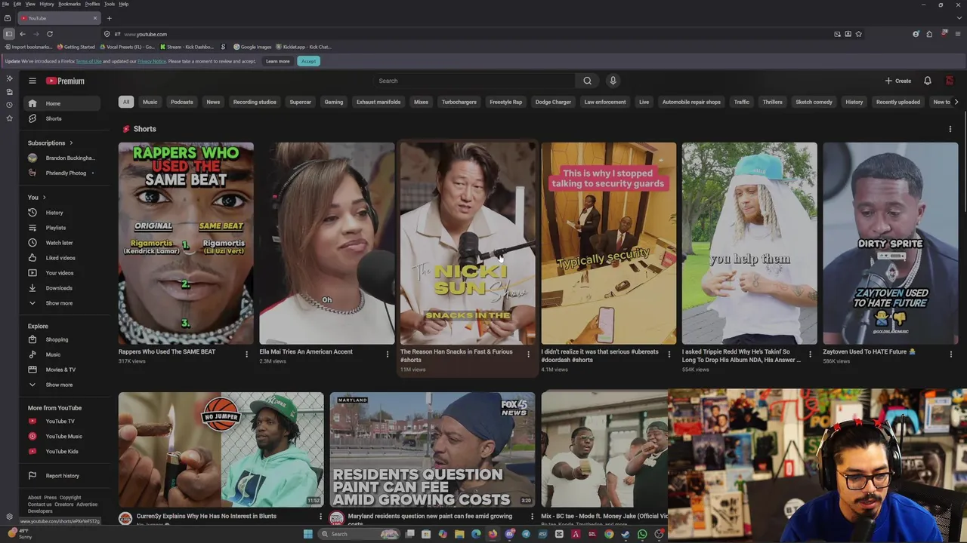Open Brandon Buckingham subscription channel

coord(63,158)
